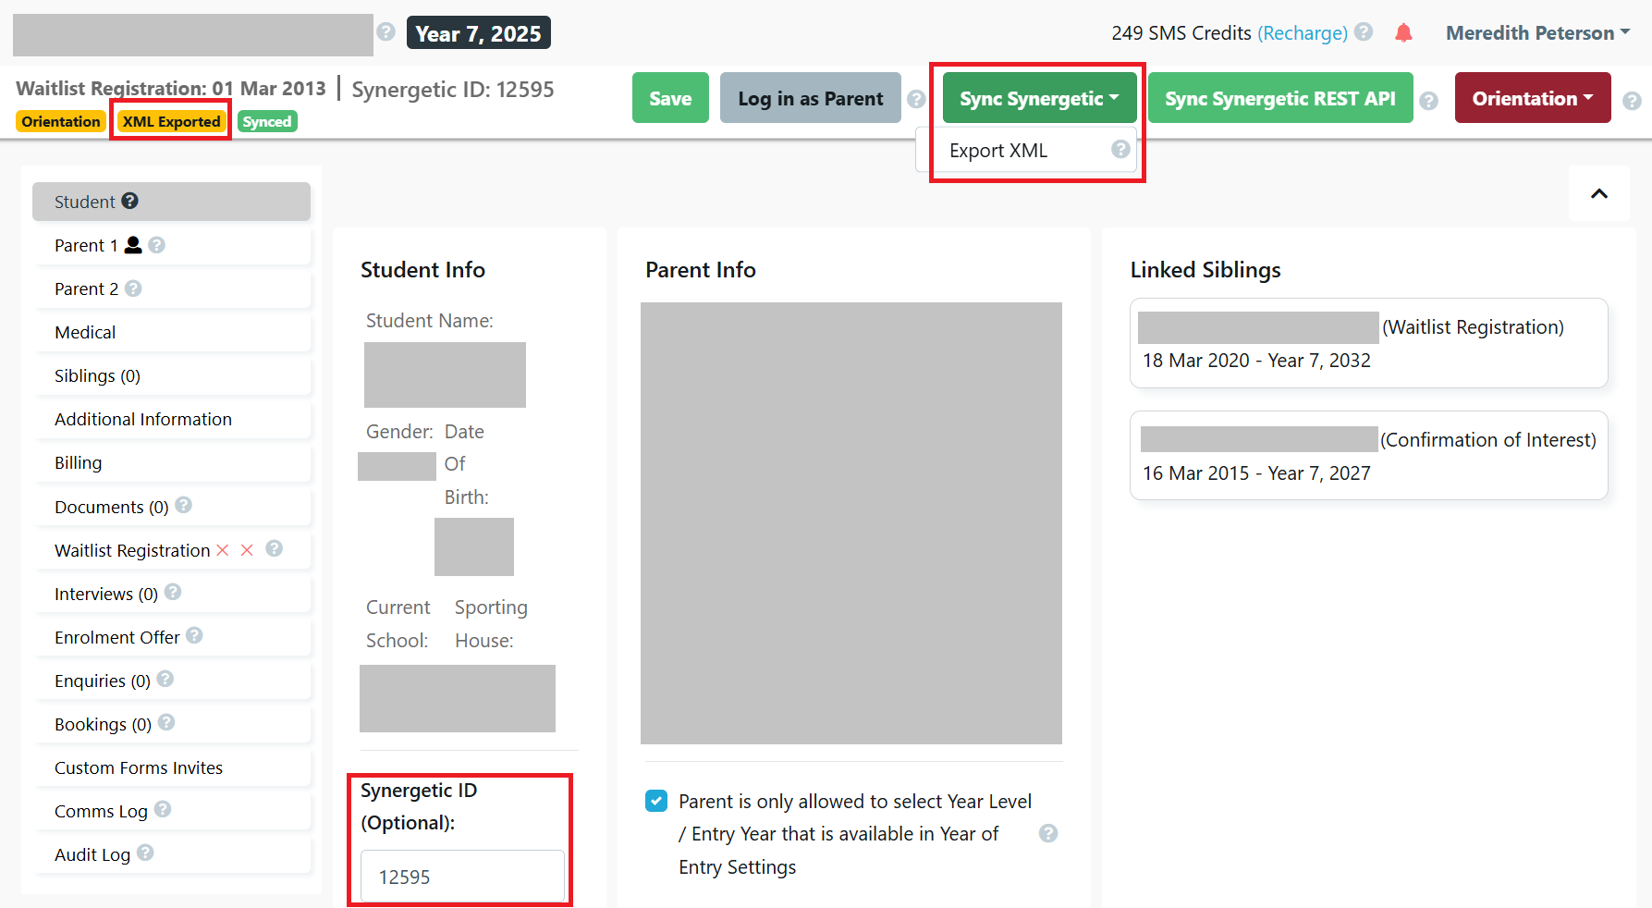The width and height of the screenshot is (1652, 908).
Task: Switch to the Medical tab
Action: 85,332
